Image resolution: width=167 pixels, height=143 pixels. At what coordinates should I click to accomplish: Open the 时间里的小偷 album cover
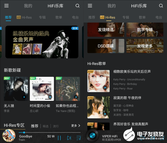42,89
